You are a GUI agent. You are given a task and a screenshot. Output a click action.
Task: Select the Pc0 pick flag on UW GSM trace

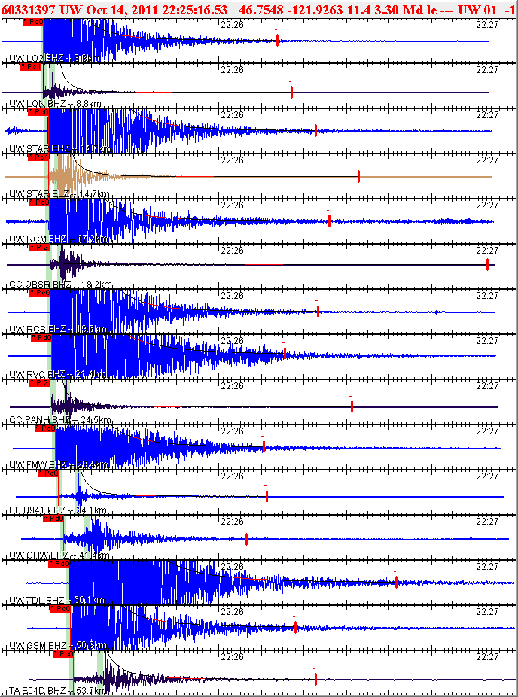[x=60, y=608]
